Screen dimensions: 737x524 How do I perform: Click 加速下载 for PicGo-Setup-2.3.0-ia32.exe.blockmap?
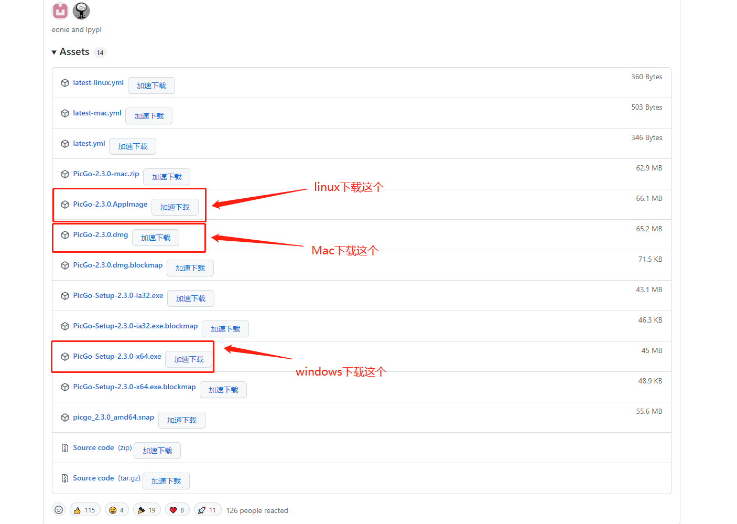click(225, 329)
